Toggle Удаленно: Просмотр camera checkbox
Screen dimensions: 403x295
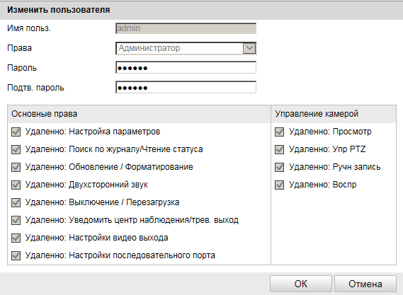pyautogui.click(x=279, y=132)
